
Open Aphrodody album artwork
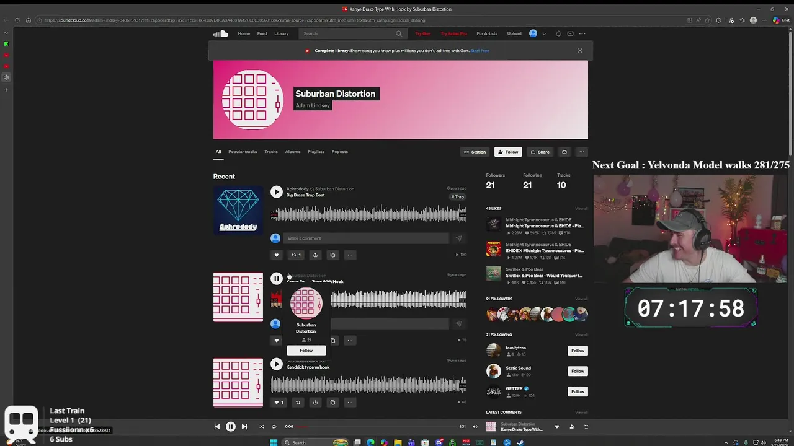pos(238,211)
